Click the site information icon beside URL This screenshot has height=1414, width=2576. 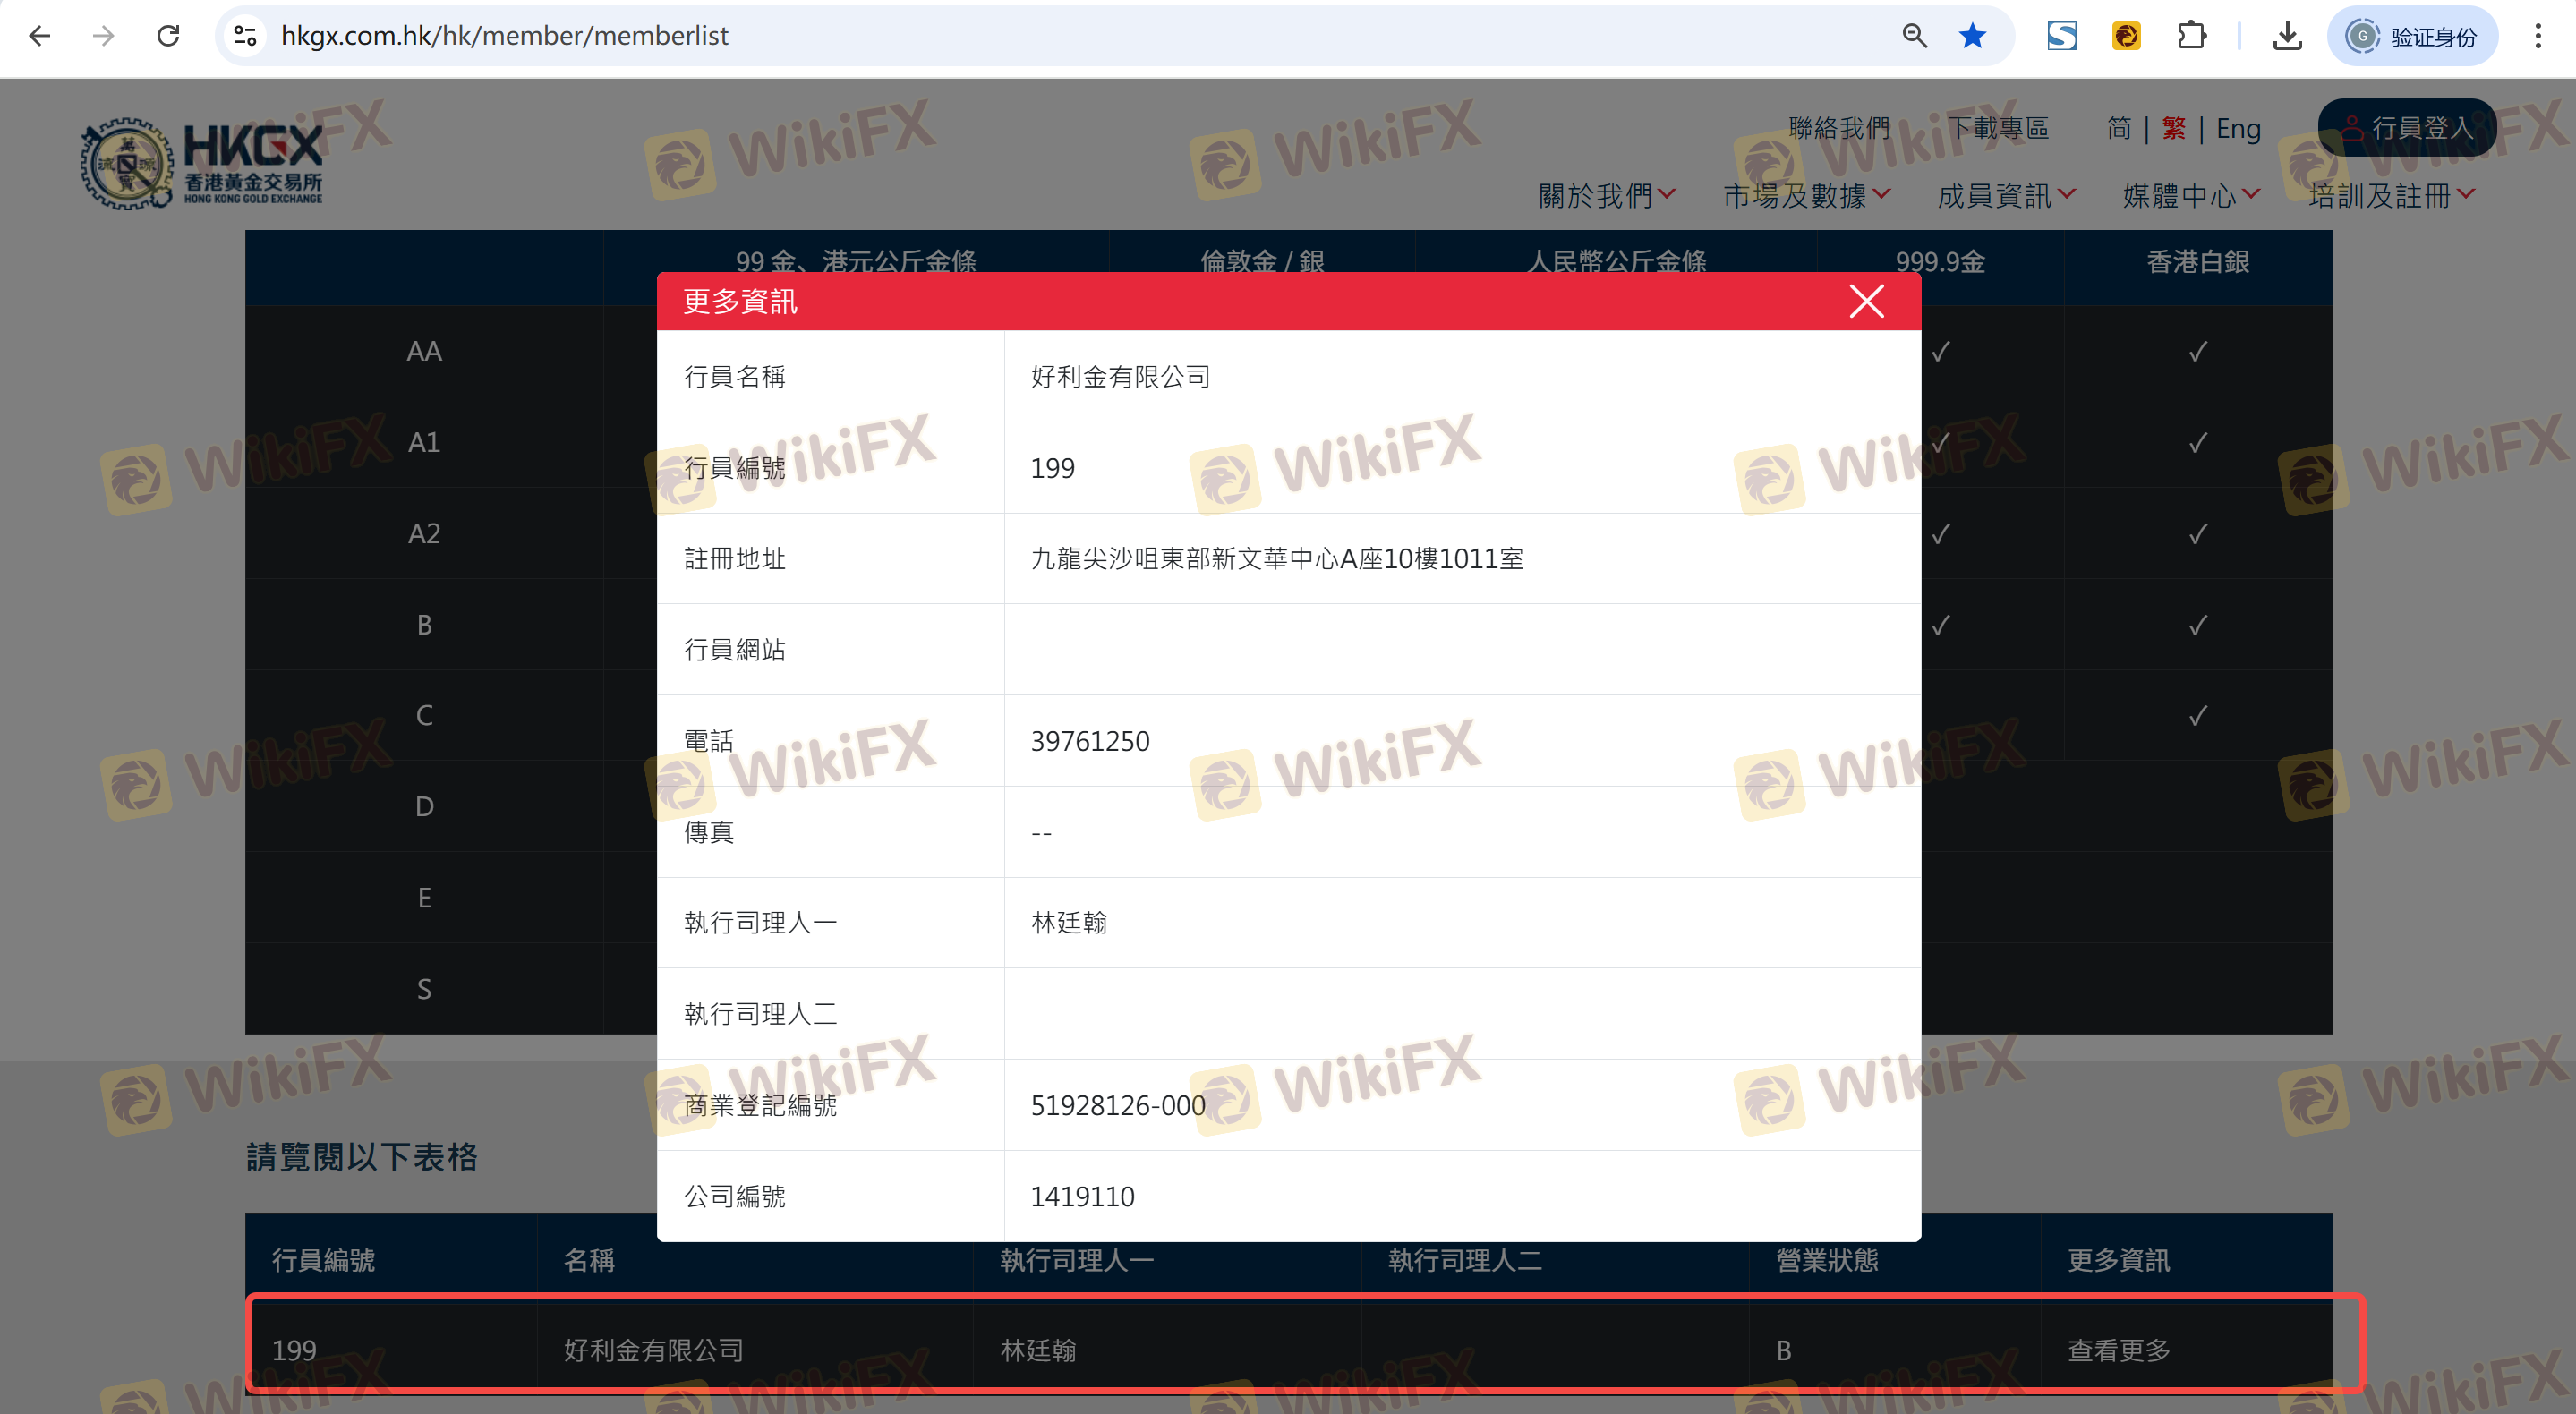pos(245,36)
